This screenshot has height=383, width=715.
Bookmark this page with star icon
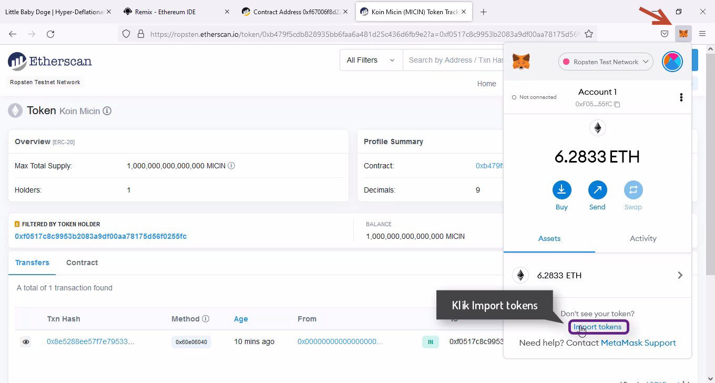(589, 34)
